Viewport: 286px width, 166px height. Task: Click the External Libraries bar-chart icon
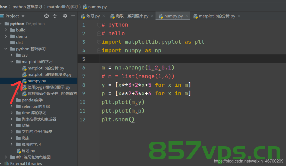(x=7, y=164)
